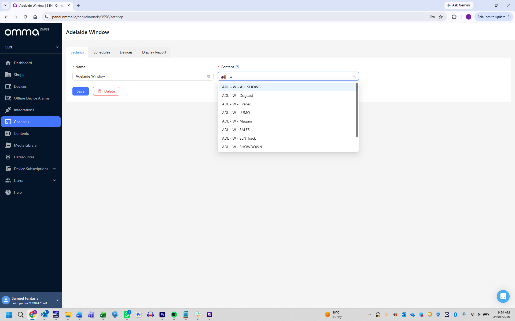Click the Datasources database icon

click(x=8, y=157)
